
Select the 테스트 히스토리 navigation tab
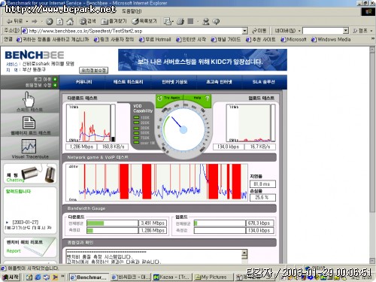pyautogui.click(x=128, y=82)
